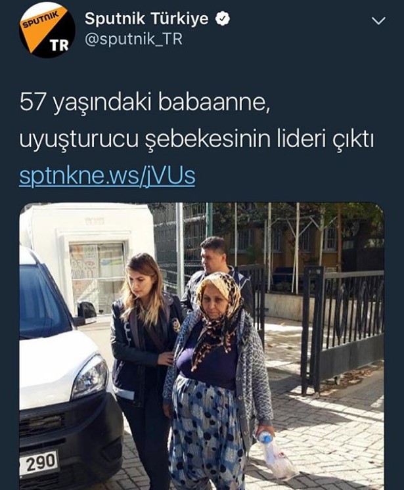The height and width of the screenshot is (490, 404).
Task: Click the white kiosk window in photo
Action: (x=97, y=277)
